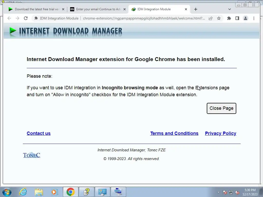
Task: Open the Privacy Policy link
Action: point(221,133)
